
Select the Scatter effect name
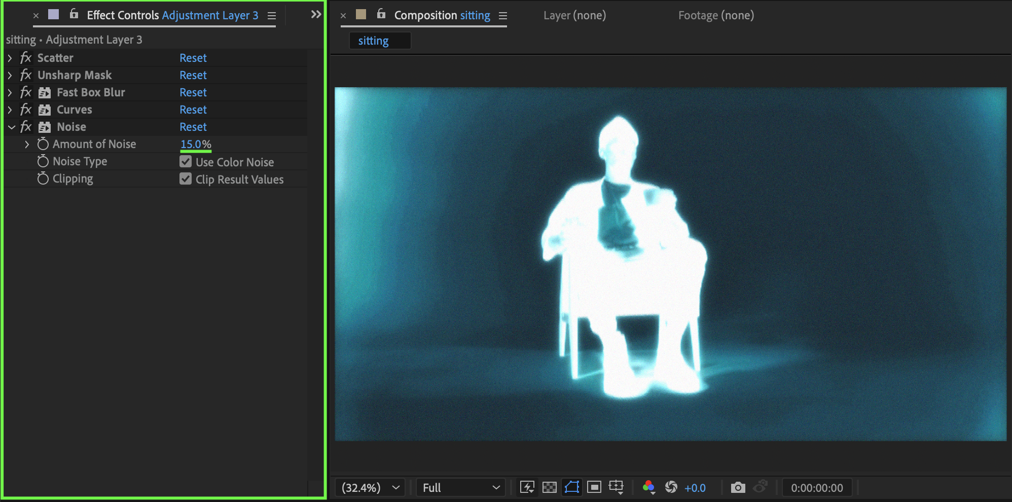[x=55, y=58]
